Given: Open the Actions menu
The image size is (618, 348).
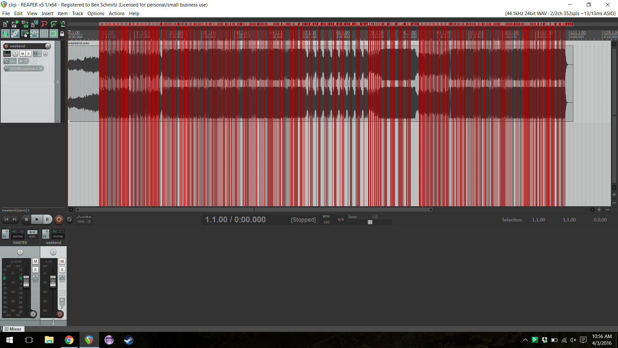Looking at the screenshot, I should click(x=117, y=14).
